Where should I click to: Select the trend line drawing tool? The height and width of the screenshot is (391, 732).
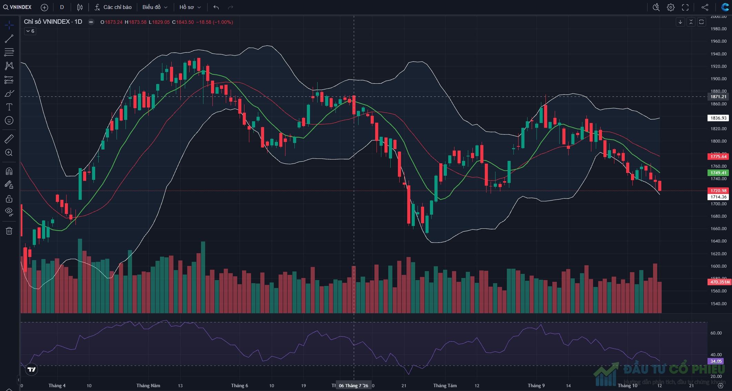click(x=9, y=39)
